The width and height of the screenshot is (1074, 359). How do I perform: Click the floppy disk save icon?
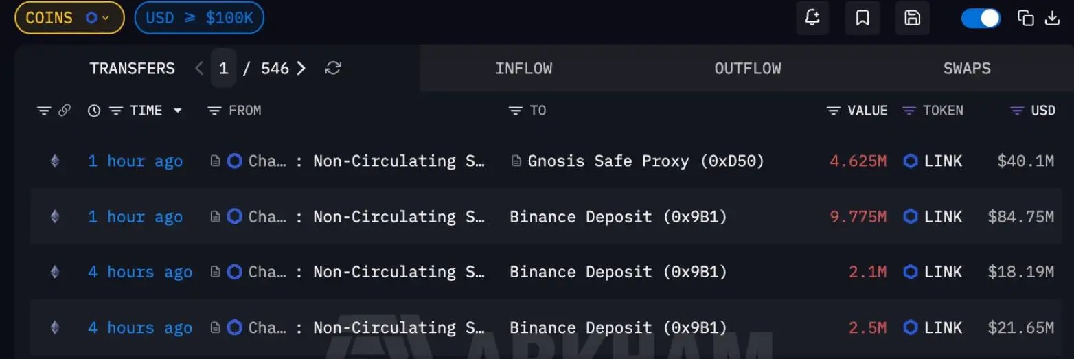click(x=912, y=19)
